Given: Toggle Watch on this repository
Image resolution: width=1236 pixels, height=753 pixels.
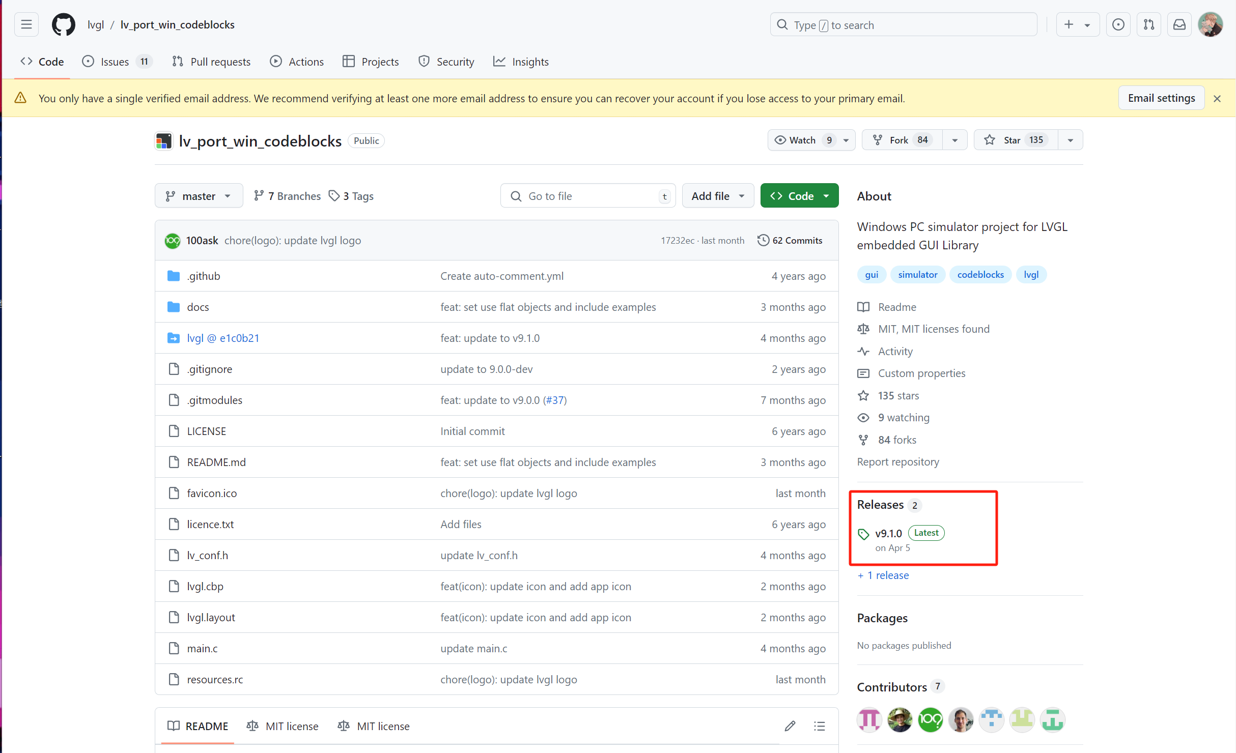Looking at the screenshot, I should [803, 140].
